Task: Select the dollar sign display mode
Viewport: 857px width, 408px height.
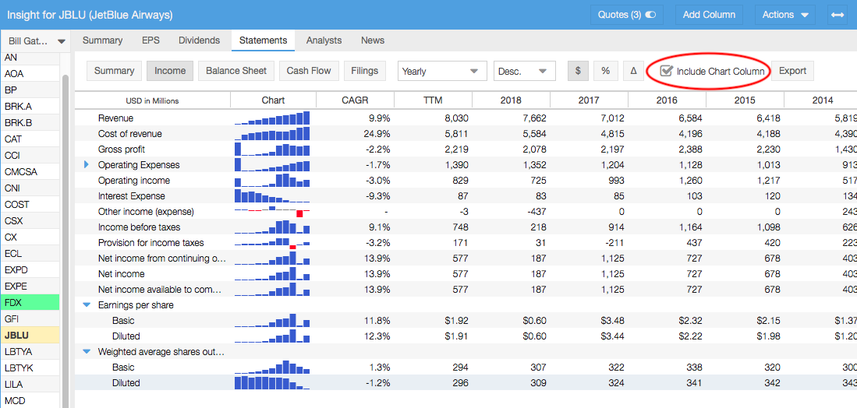Action: coord(579,71)
